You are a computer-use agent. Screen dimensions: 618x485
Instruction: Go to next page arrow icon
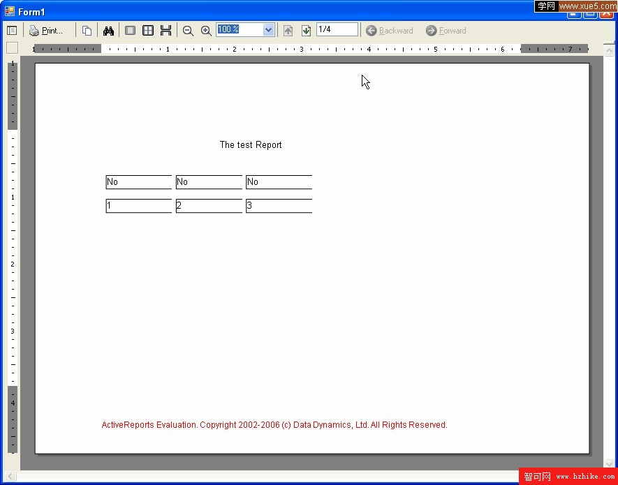coord(307,30)
